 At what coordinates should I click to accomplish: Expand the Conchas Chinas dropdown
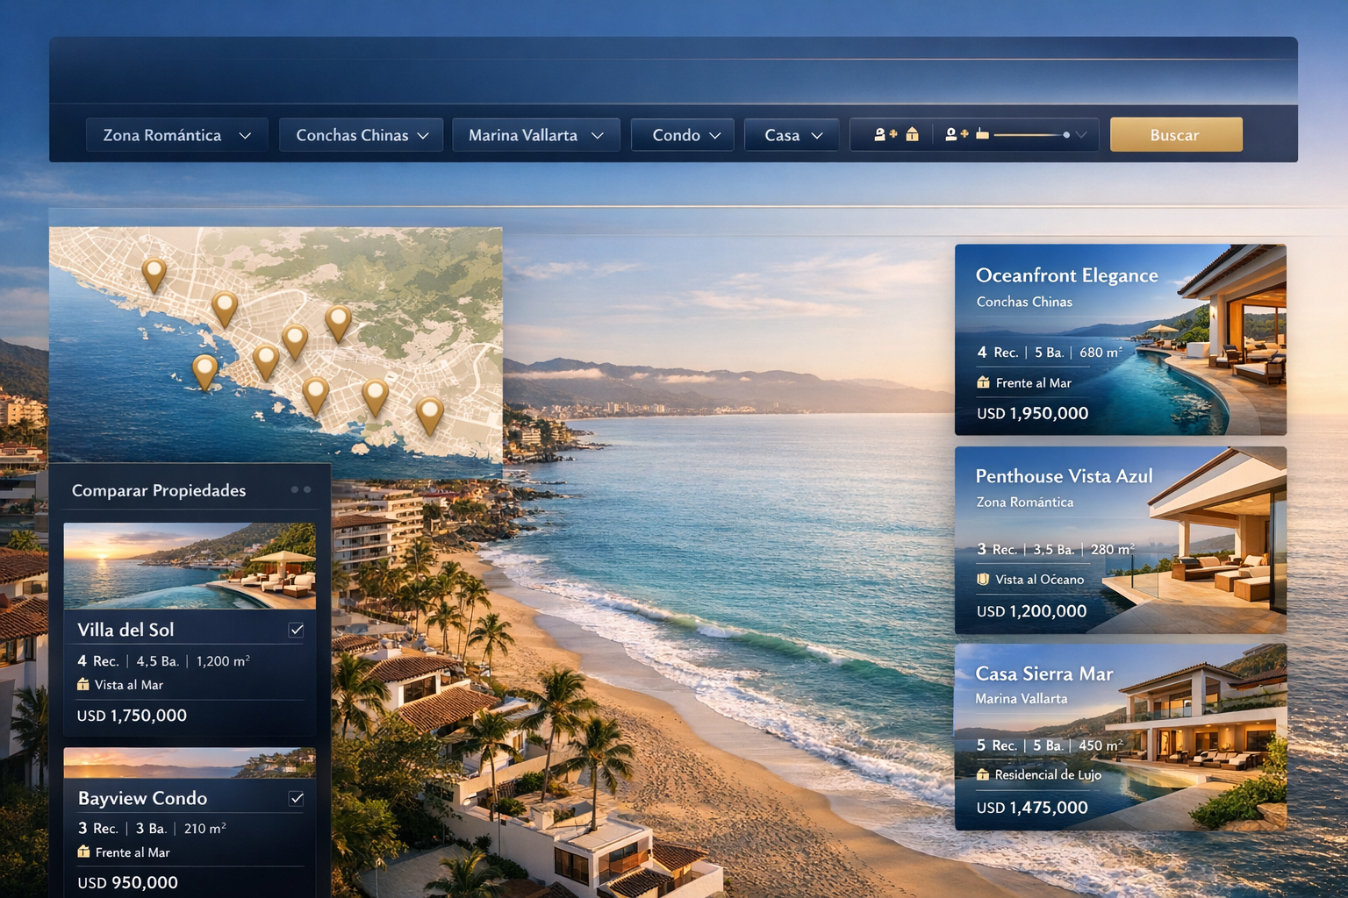[361, 135]
